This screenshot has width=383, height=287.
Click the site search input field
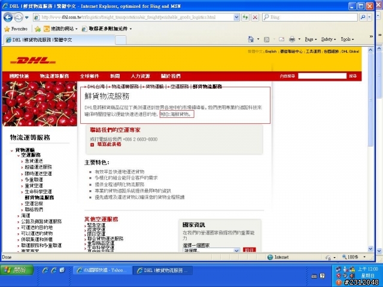coord(322,76)
